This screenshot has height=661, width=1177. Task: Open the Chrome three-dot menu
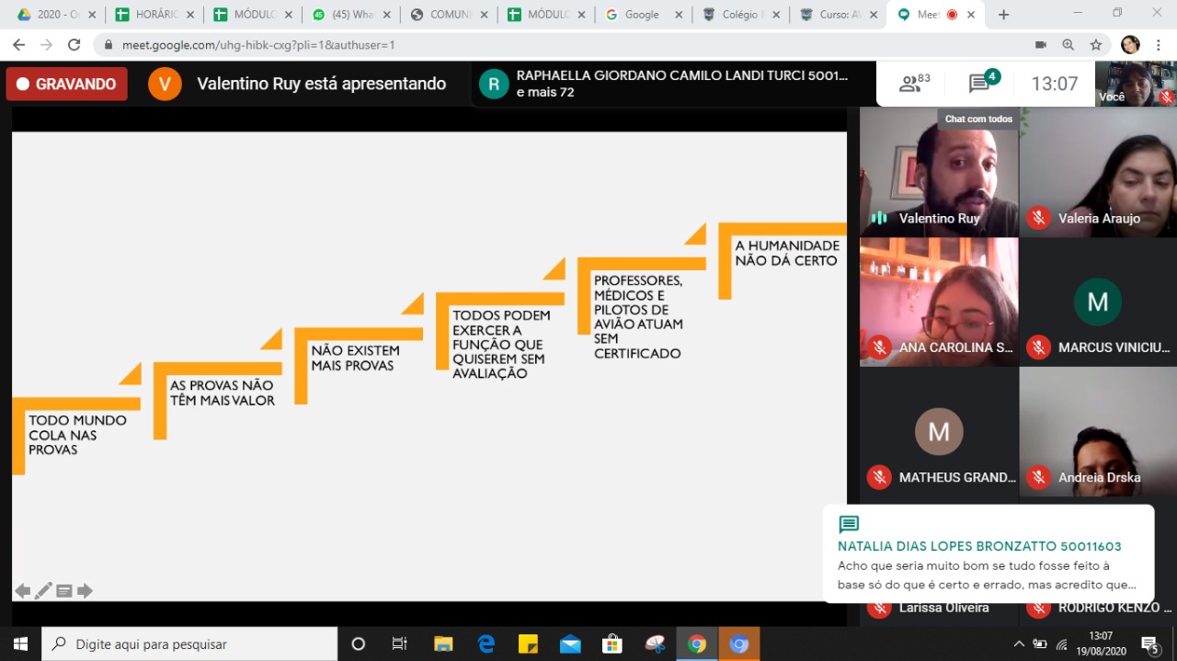[x=1158, y=45]
